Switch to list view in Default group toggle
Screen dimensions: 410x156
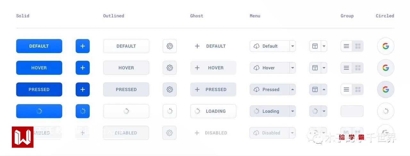[346, 46]
